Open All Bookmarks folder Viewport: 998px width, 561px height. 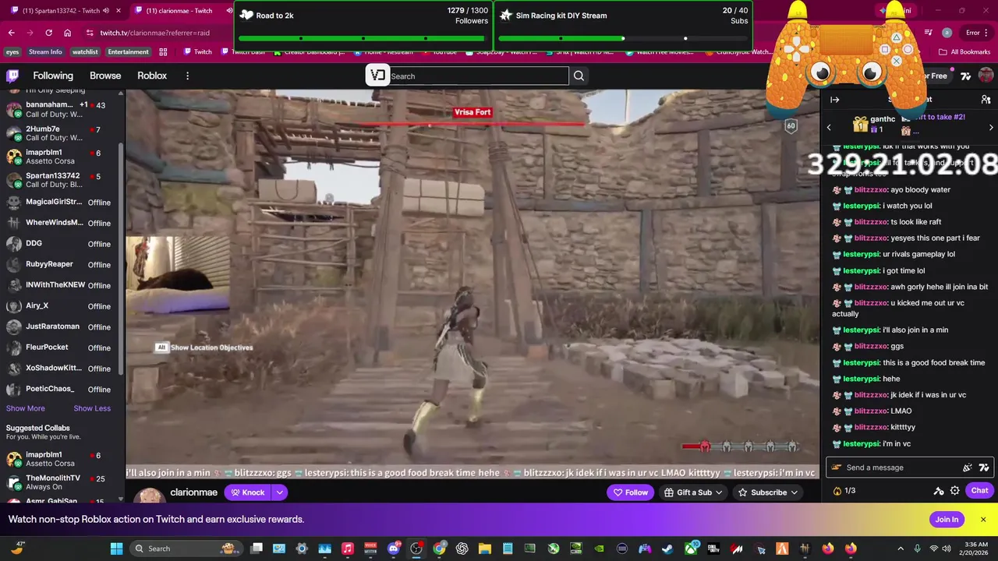[x=964, y=52]
